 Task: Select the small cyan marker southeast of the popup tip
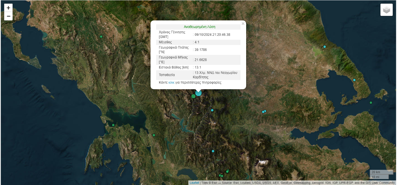pos(212,110)
